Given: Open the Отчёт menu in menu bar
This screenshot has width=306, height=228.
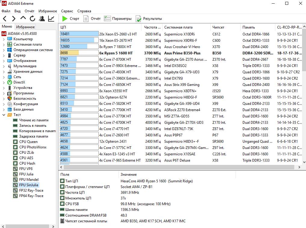Looking at the screenshot, I should (29, 11).
